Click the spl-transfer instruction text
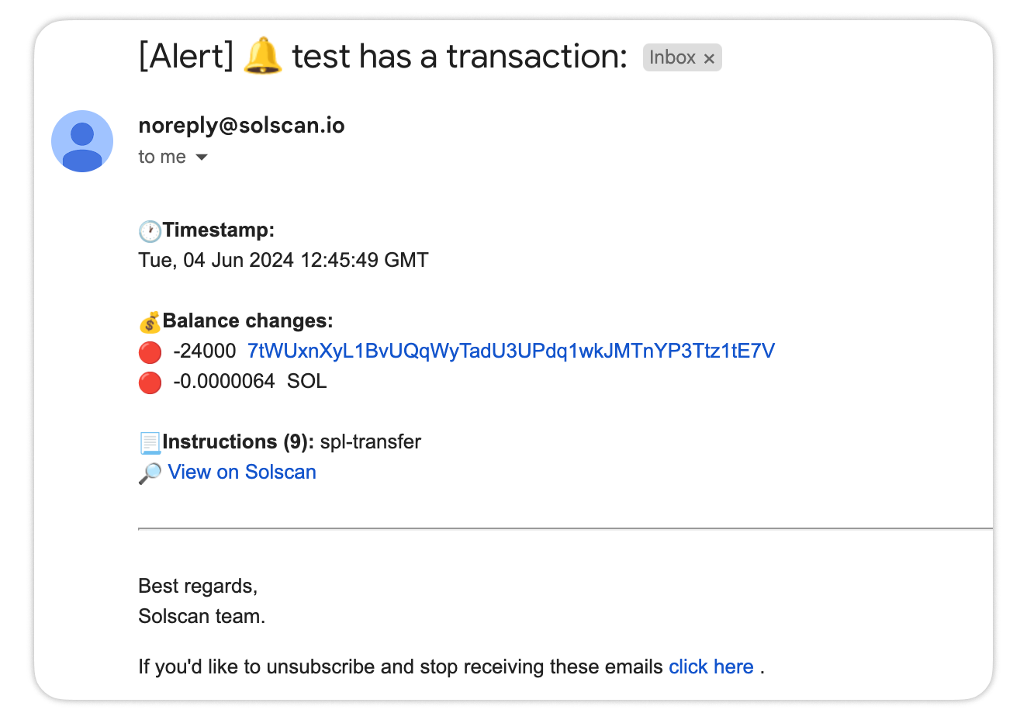Viewport: 1027px width, 720px height. click(x=371, y=442)
